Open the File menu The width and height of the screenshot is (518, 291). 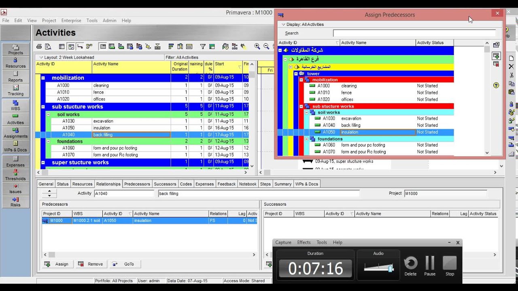click(6, 21)
